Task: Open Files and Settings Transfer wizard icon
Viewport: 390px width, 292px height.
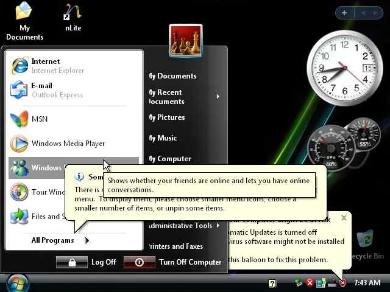Action: pos(19,216)
